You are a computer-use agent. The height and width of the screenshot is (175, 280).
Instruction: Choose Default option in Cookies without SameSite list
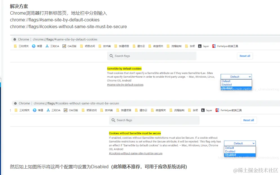click(x=240, y=148)
